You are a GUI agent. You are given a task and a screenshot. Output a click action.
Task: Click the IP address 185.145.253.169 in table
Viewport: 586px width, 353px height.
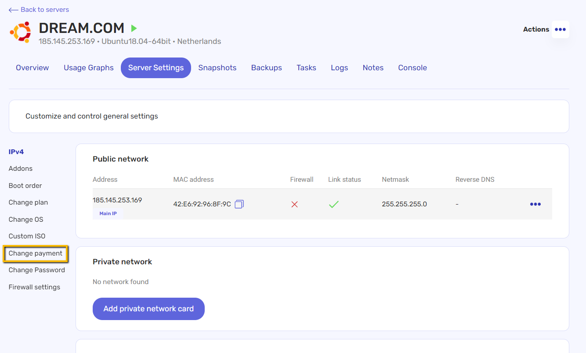[117, 200]
